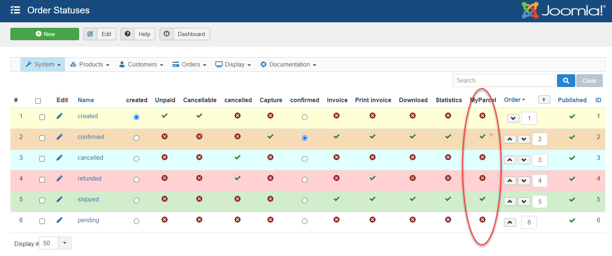
Task: Tick the checkbox for cancelled row
Action: (x=42, y=159)
